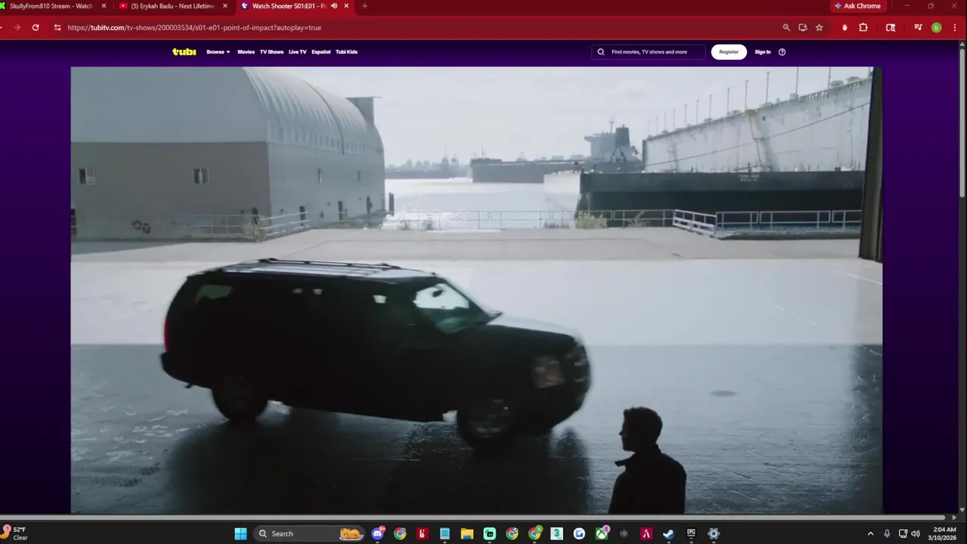Open the TV Shows section
The width and height of the screenshot is (967, 544).
click(x=272, y=52)
